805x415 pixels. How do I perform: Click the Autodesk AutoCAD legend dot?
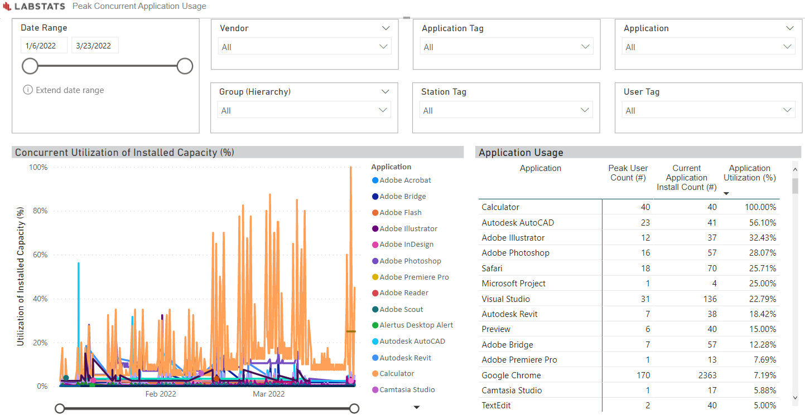tap(375, 341)
